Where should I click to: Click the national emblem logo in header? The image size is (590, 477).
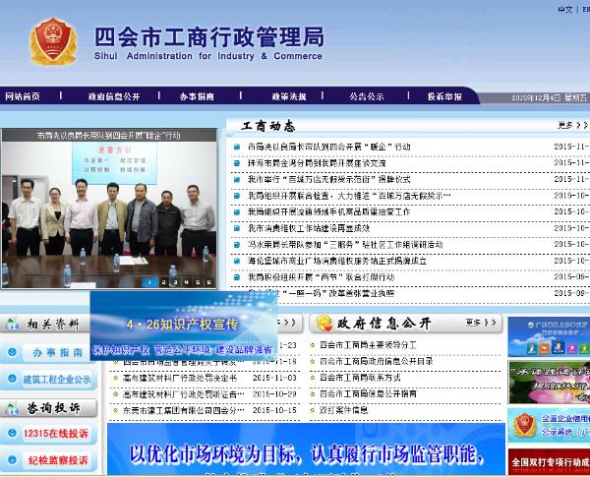(x=51, y=41)
